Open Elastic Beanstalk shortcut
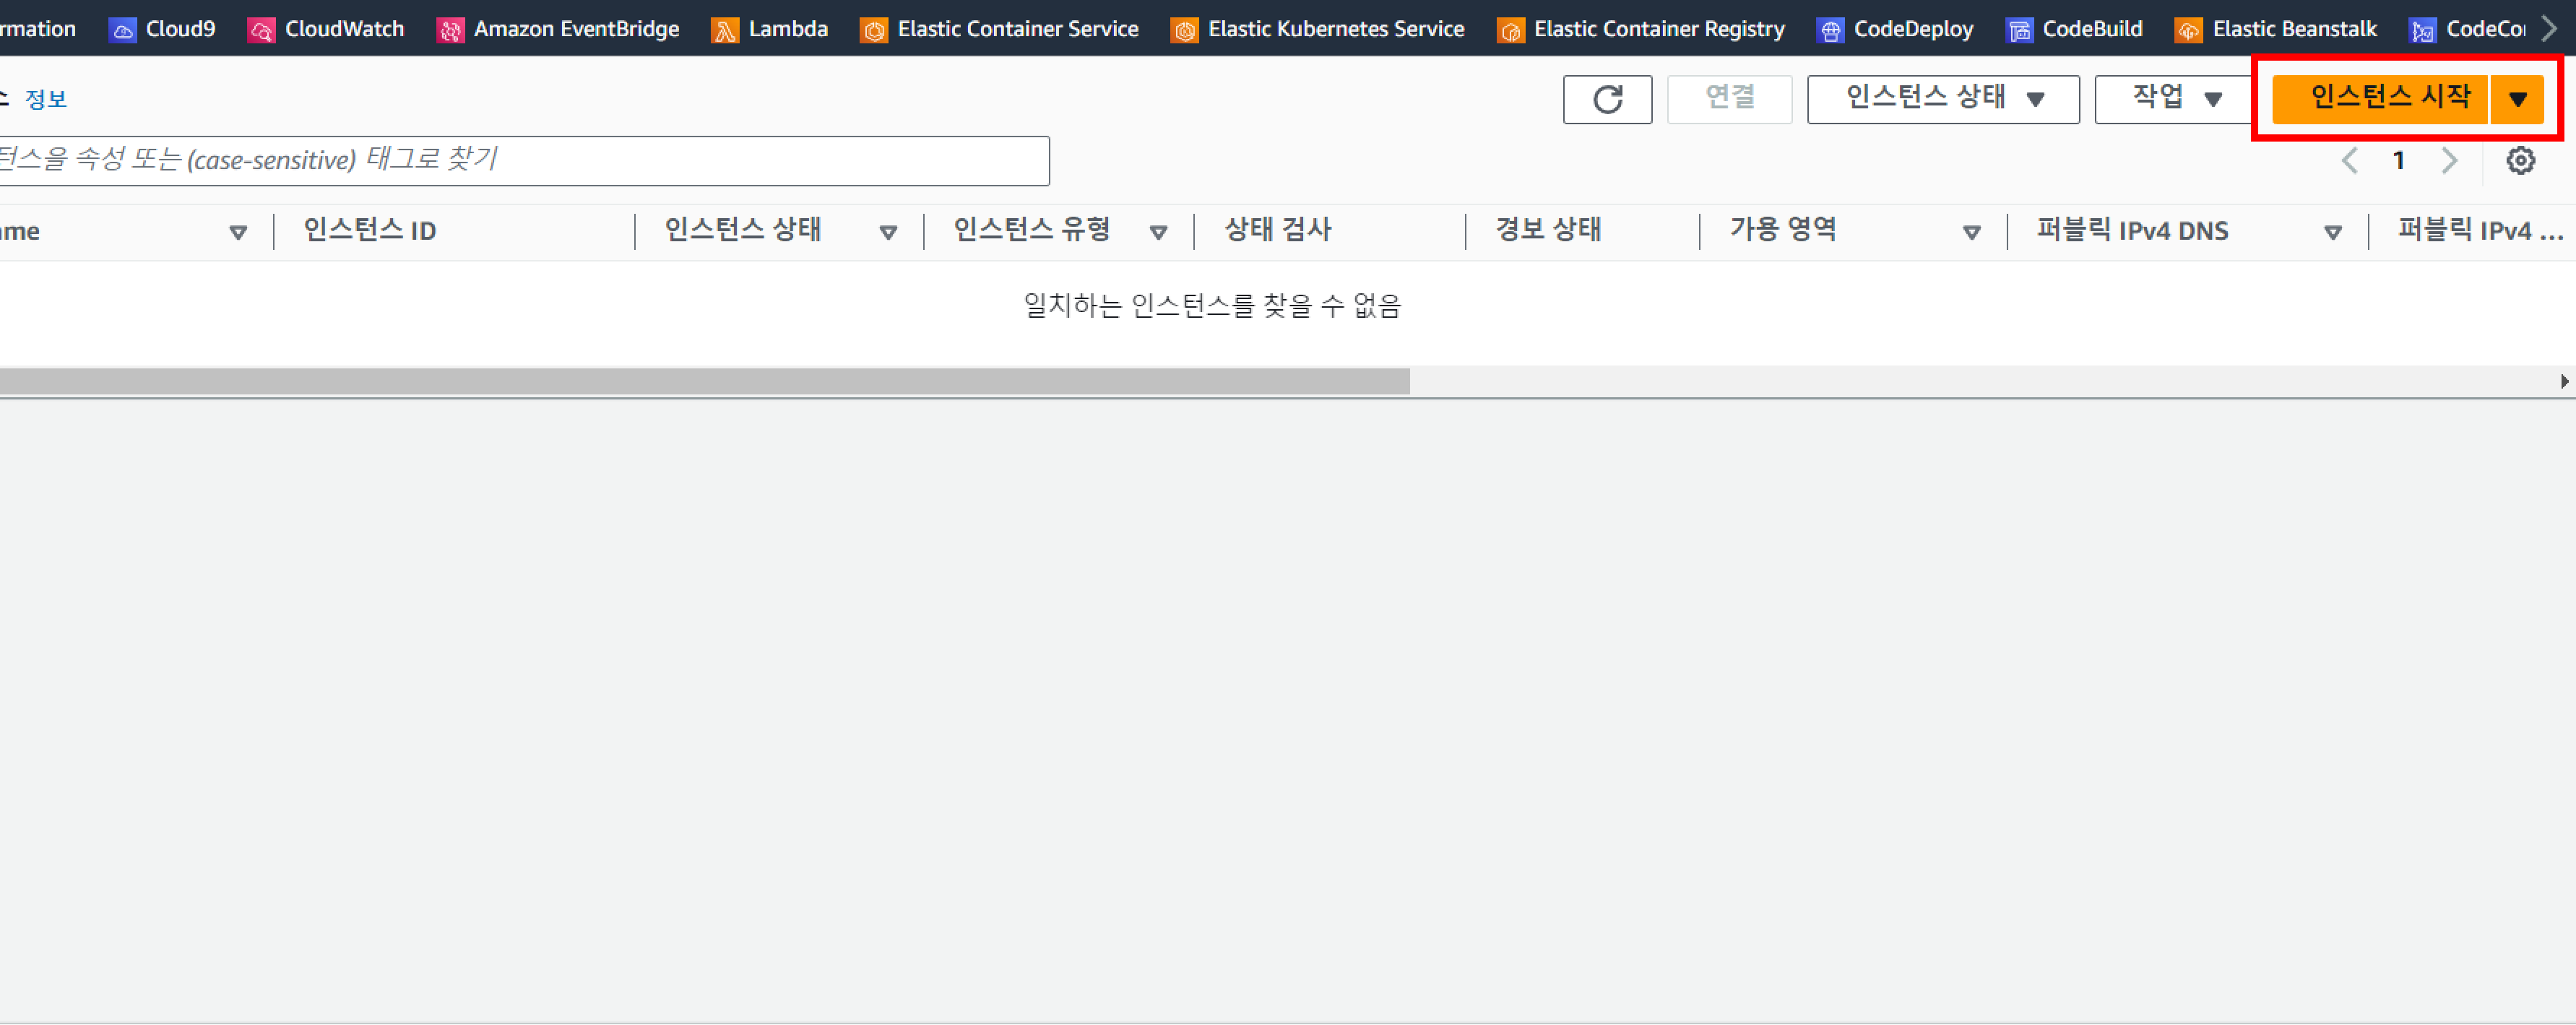 tap(2276, 29)
